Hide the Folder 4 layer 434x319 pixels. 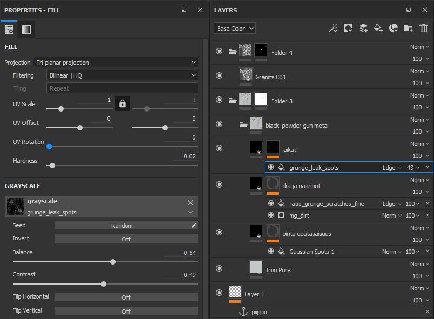219,51
